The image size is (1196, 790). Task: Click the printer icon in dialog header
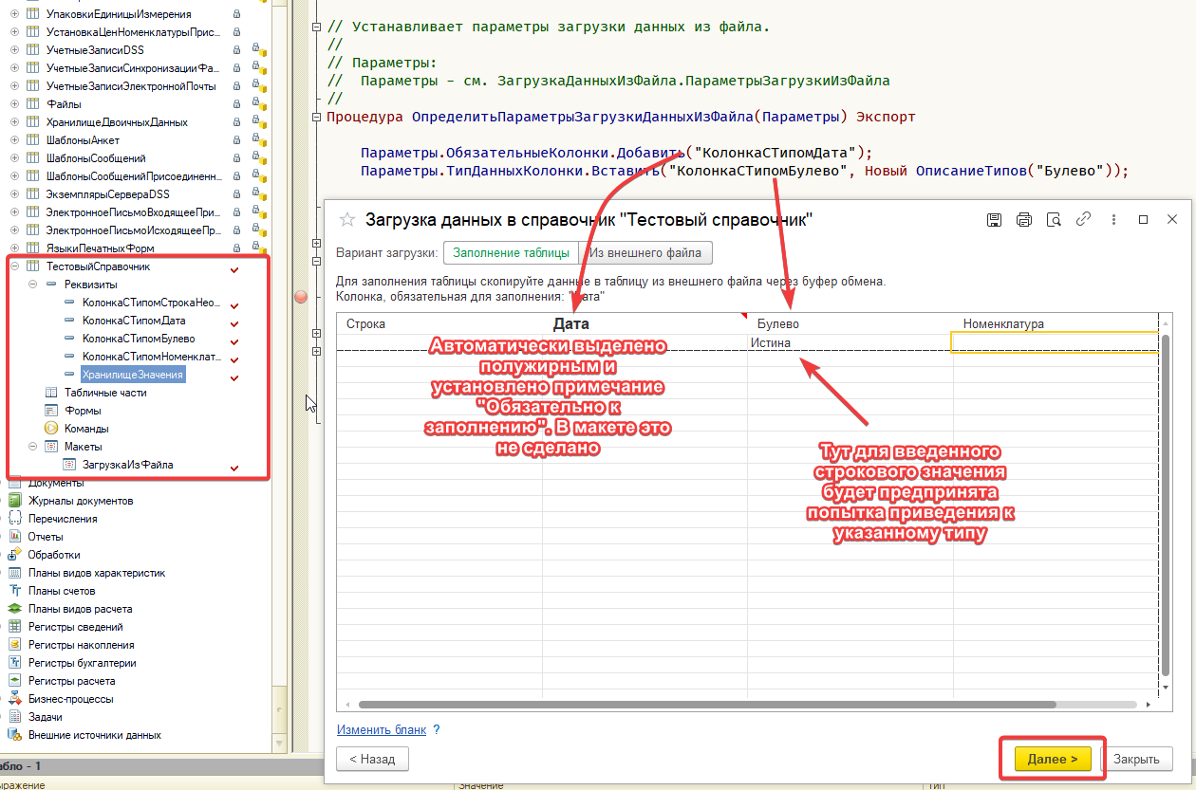[1023, 219]
